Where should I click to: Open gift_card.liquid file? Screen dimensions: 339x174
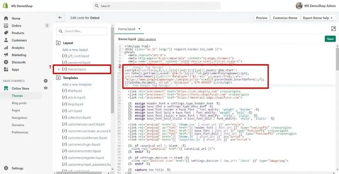point(75,56)
